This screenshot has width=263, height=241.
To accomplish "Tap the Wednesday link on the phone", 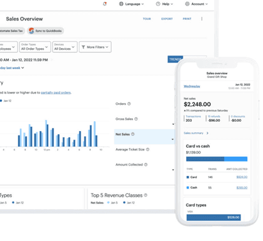I will 192,86.
